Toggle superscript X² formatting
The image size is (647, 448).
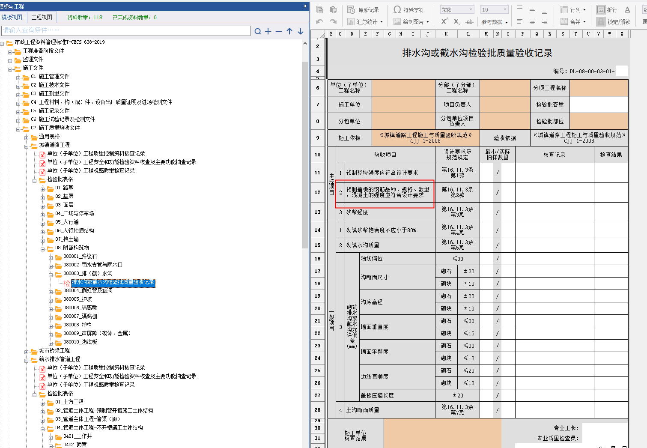coord(444,21)
